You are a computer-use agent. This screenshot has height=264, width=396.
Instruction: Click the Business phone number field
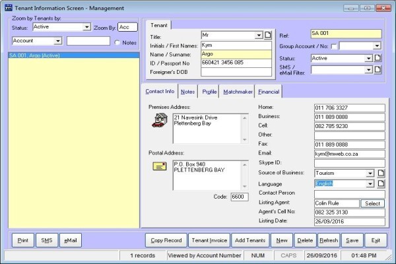[x=350, y=117]
